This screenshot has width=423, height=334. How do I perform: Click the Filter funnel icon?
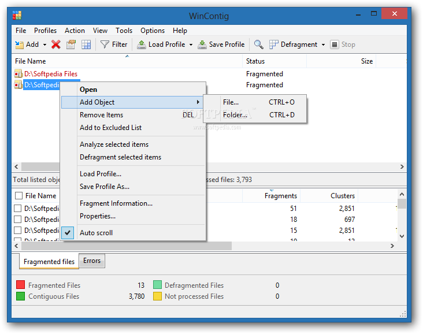(105, 44)
